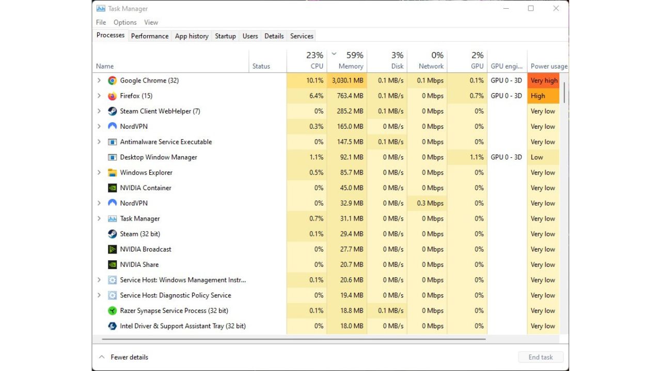
Task: Sort by the Status column header
Action: click(x=267, y=61)
